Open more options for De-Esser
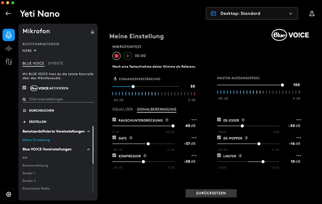Viewport: 322px width, 204px height. (x=299, y=120)
